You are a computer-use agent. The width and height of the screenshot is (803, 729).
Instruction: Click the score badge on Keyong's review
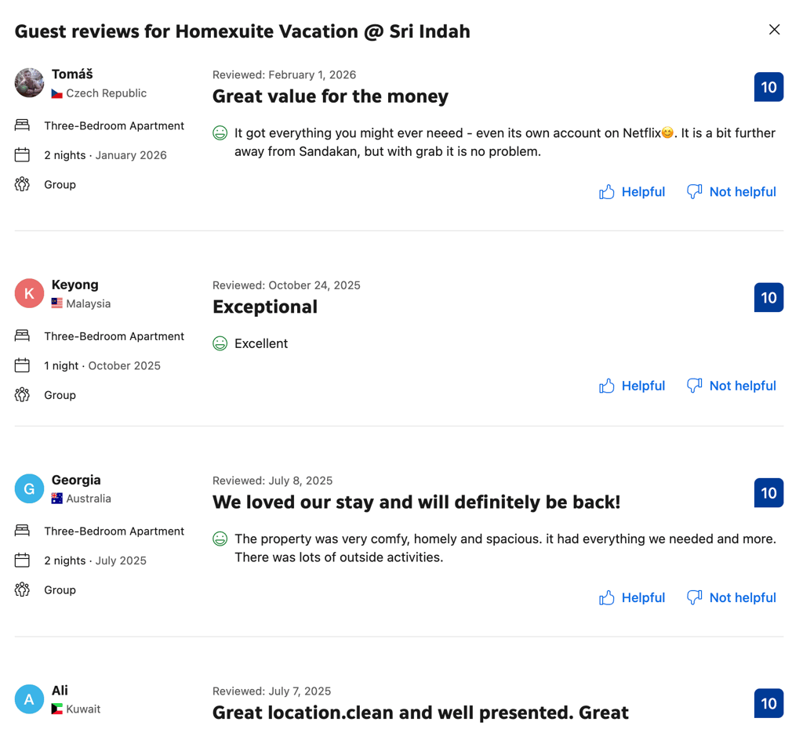(768, 298)
